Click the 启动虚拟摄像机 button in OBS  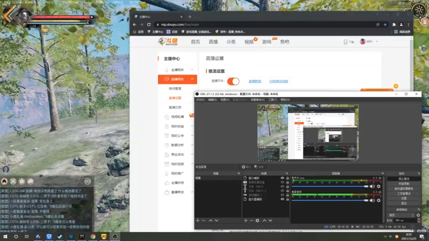[x=404, y=189]
